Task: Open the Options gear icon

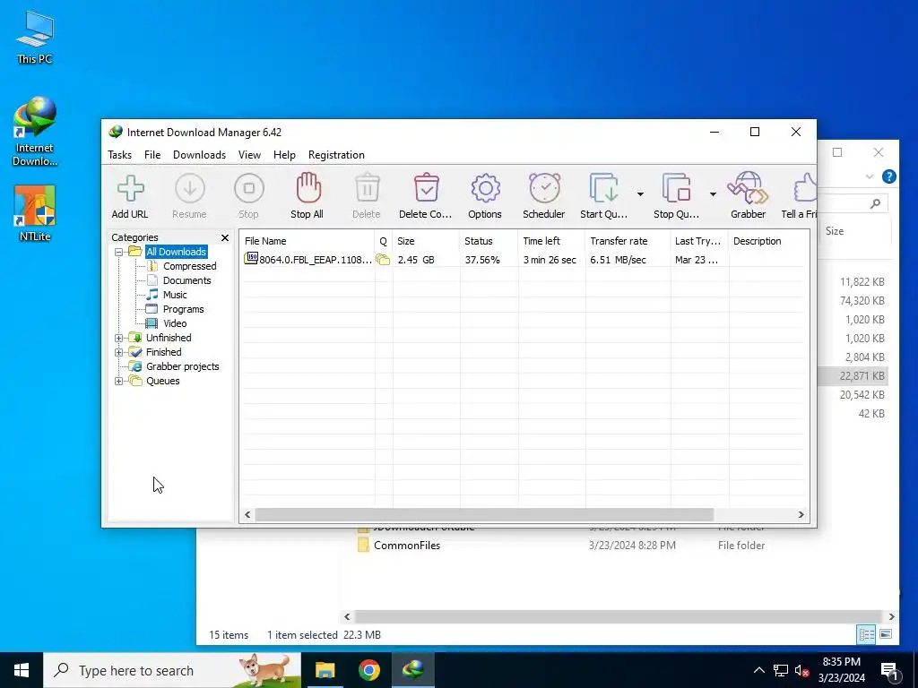Action: click(485, 188)
